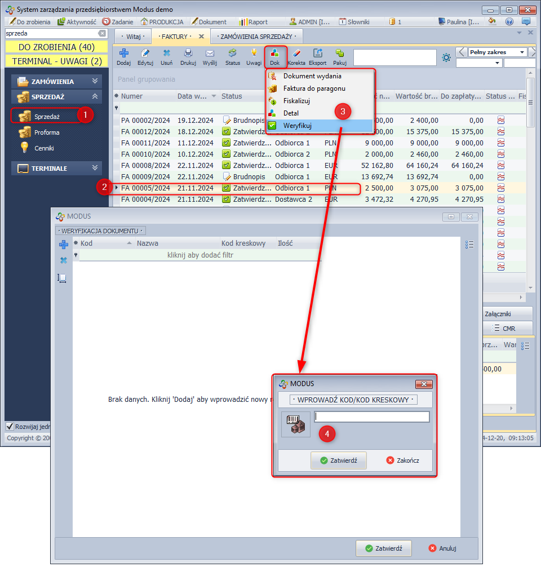
Task: Open the PRODUKCJA top menu
Action: 162,21
